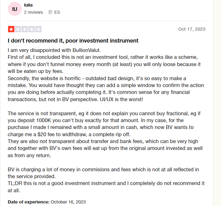The width and height of the screenshot is (221, 206).
Task: Click the 'They are also not transparent' sentence
Action: pos(105,148)
